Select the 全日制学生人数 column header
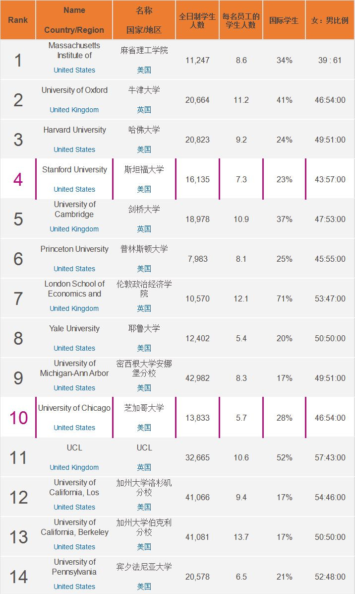The height and width of the screenshot is (594, 355). pos(197,20)
